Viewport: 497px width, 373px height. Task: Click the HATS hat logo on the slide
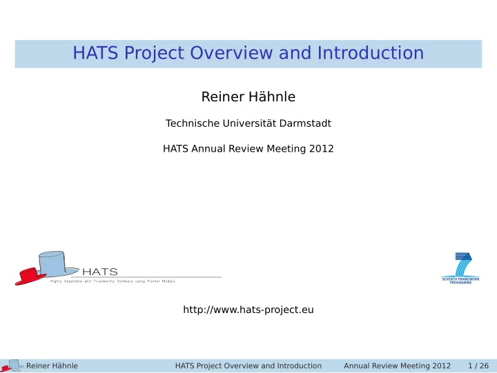point(47,268)
